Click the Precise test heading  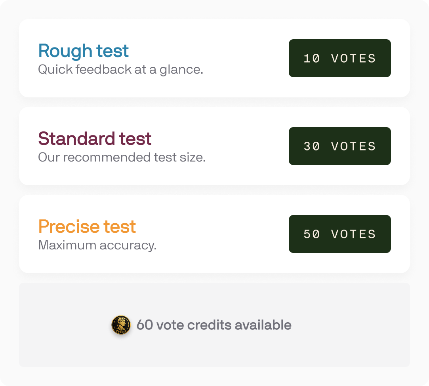coord(86,226)
